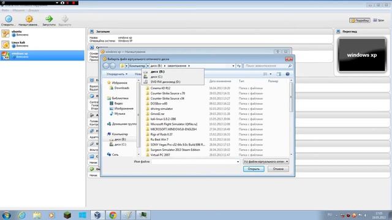The image size is (392, 220).
Task: Open the Упорядочить menu
Action: (x=117, y=74)
